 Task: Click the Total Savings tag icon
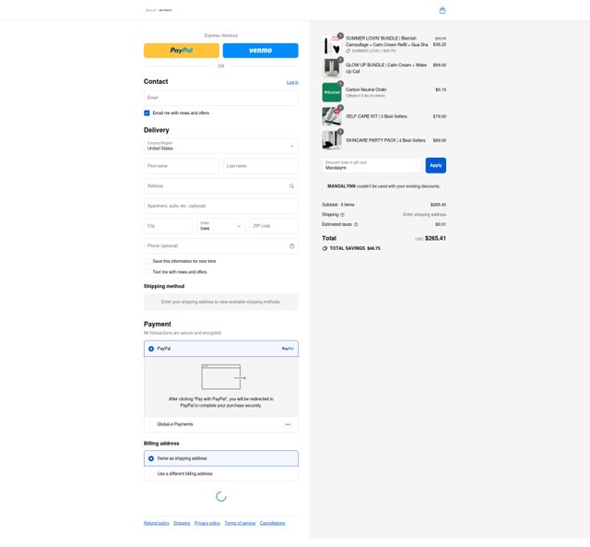pyautogui.click(x=324, y=248)
